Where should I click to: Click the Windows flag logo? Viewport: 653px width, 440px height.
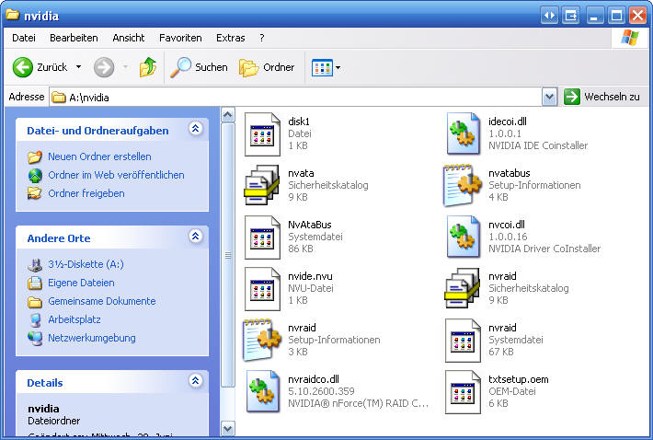click(630, 38)
